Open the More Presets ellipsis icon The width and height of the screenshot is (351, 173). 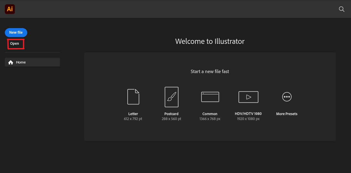pos(287,97)
